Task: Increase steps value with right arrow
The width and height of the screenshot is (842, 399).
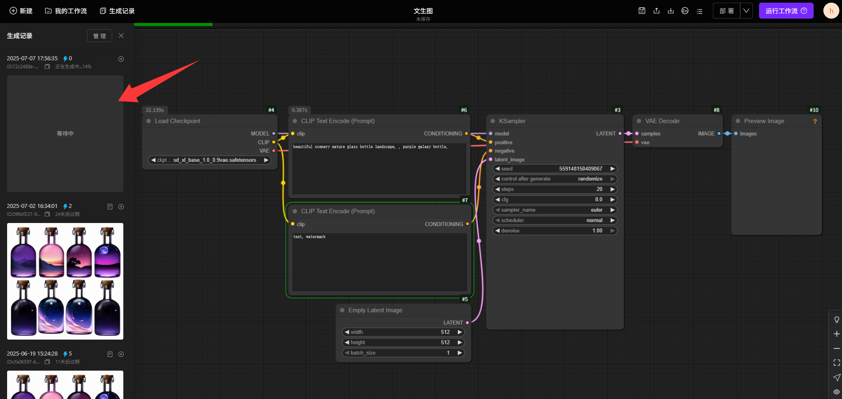Action: pyautogui.click(x=612, y=189)
